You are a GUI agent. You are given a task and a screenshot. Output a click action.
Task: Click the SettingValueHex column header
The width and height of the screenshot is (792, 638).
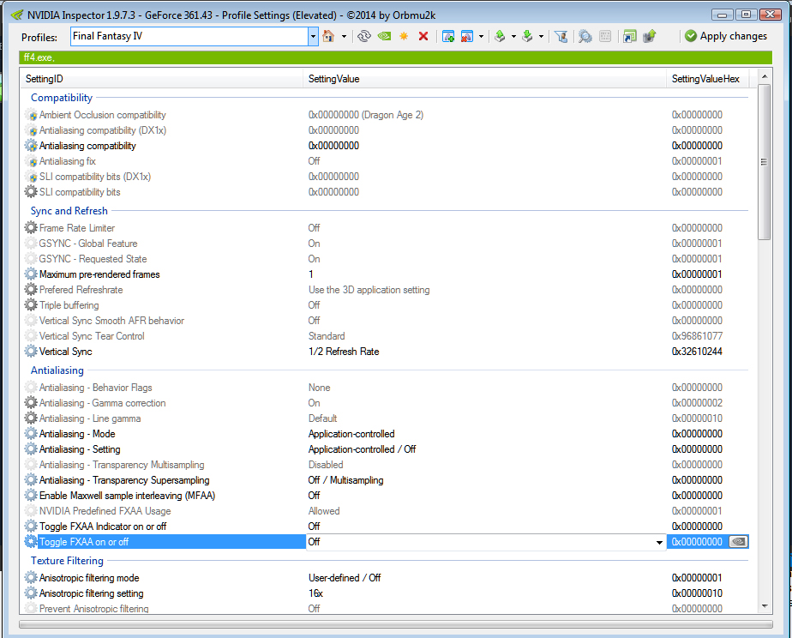tap(707, 79)
